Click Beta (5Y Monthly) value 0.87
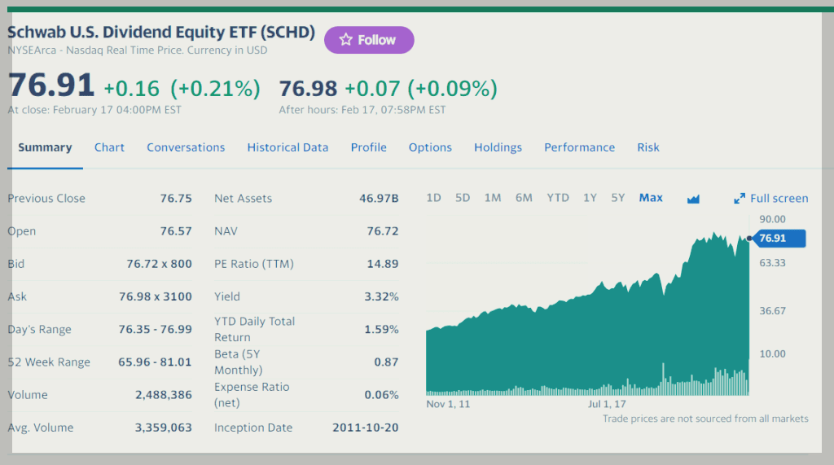Screen dimensions: 834x465 tap(386, 362)
